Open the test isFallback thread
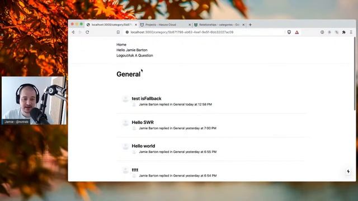 147,98
